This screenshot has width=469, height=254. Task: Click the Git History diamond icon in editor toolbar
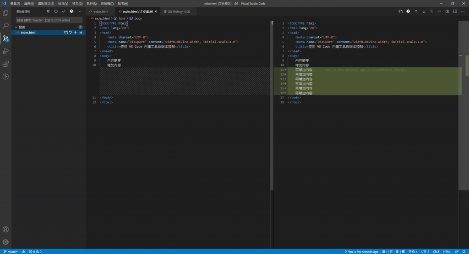tap(408, 11)
